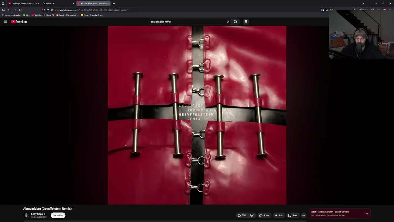
Task: Run search with the magnifier button
Action: pyautogui.click(x=235, y=22)
